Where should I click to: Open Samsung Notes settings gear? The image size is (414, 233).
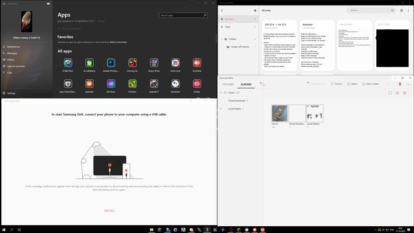(255, 10)
